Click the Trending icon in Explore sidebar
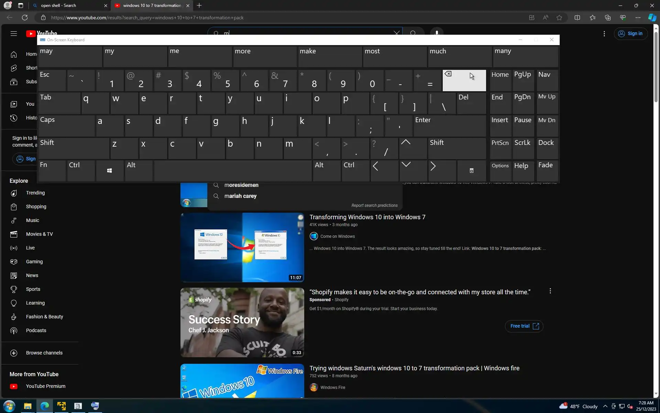 (x=14, y=193)
